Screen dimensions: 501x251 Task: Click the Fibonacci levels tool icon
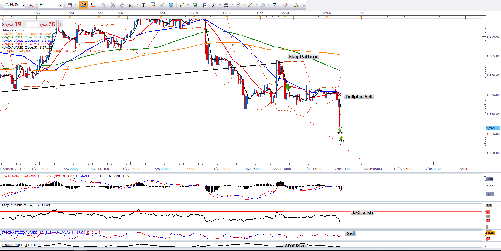click(226, 5)
